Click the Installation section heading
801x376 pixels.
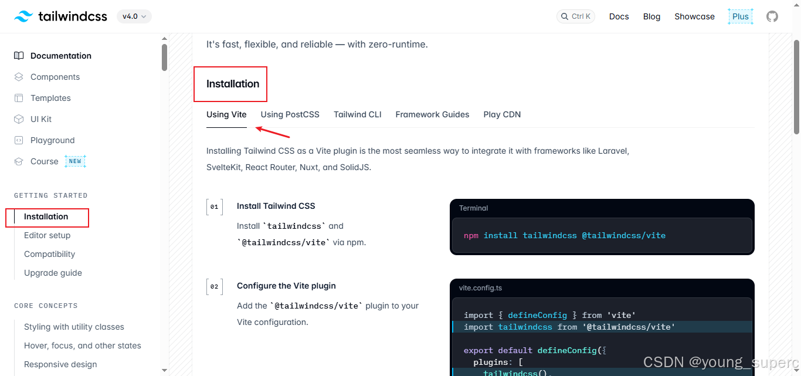(233, 84)
